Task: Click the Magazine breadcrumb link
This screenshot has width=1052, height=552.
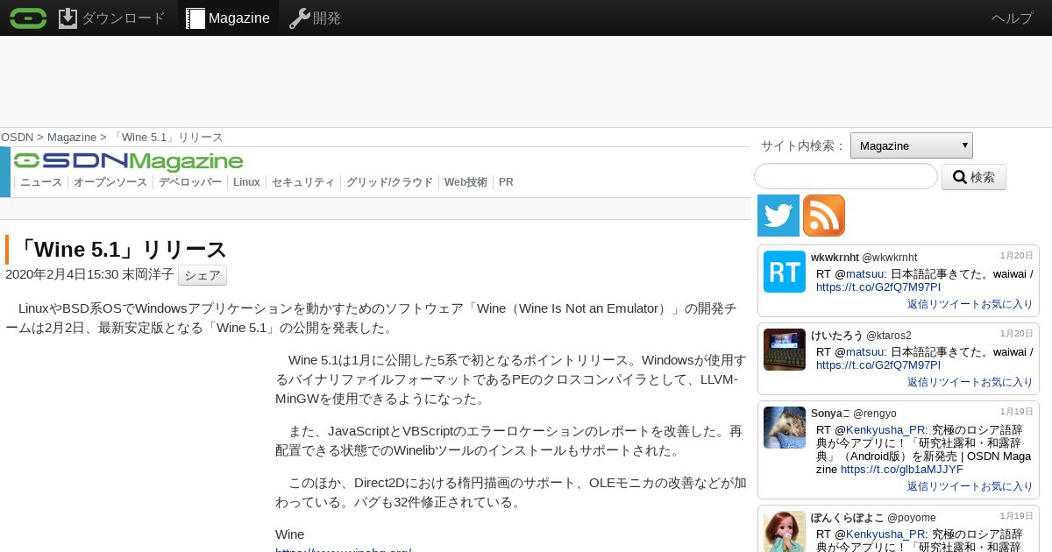Action: coord(72,138)
